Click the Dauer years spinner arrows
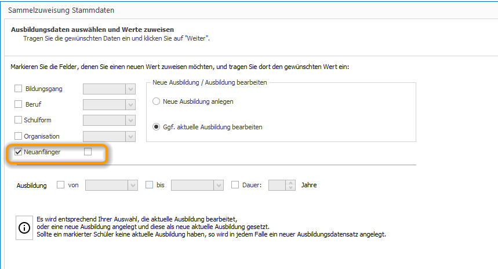This screenshot has width=498, height=269. [x=290, y=185]
